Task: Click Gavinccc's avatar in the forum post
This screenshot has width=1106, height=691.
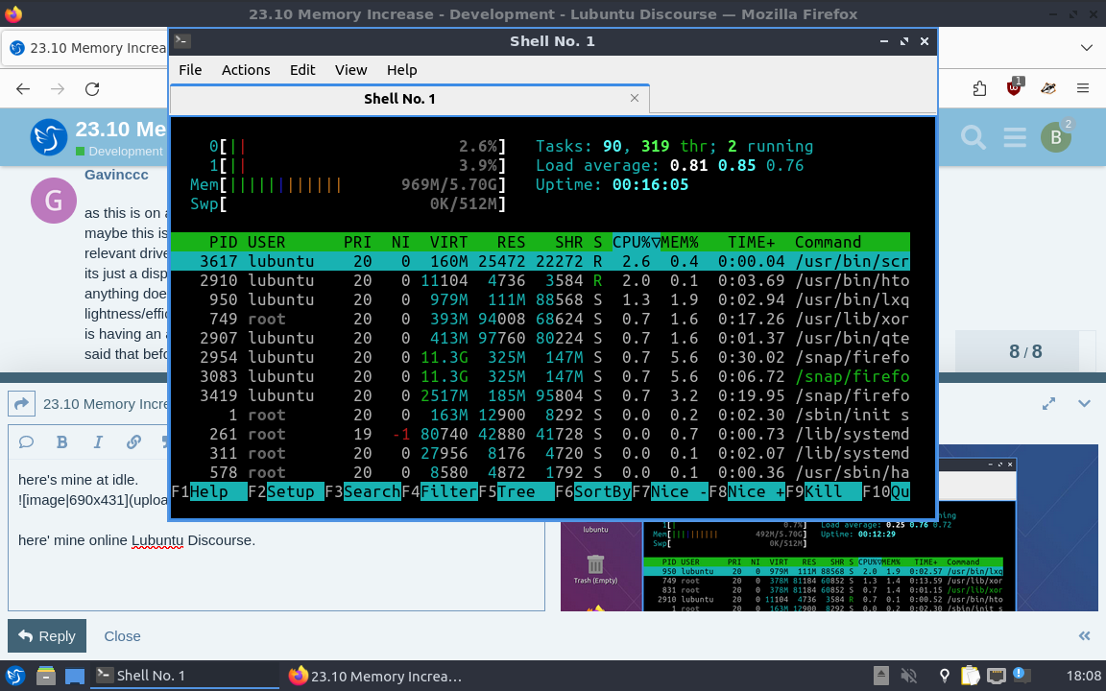Action: pyautogui.click(x=54, y=201)
